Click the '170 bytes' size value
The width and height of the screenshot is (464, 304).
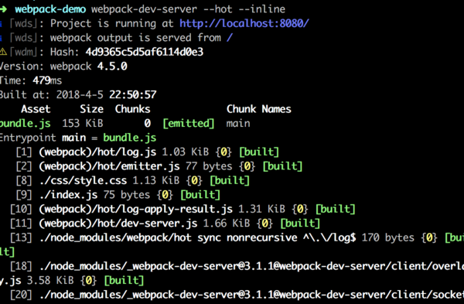(x=388, y=237)
